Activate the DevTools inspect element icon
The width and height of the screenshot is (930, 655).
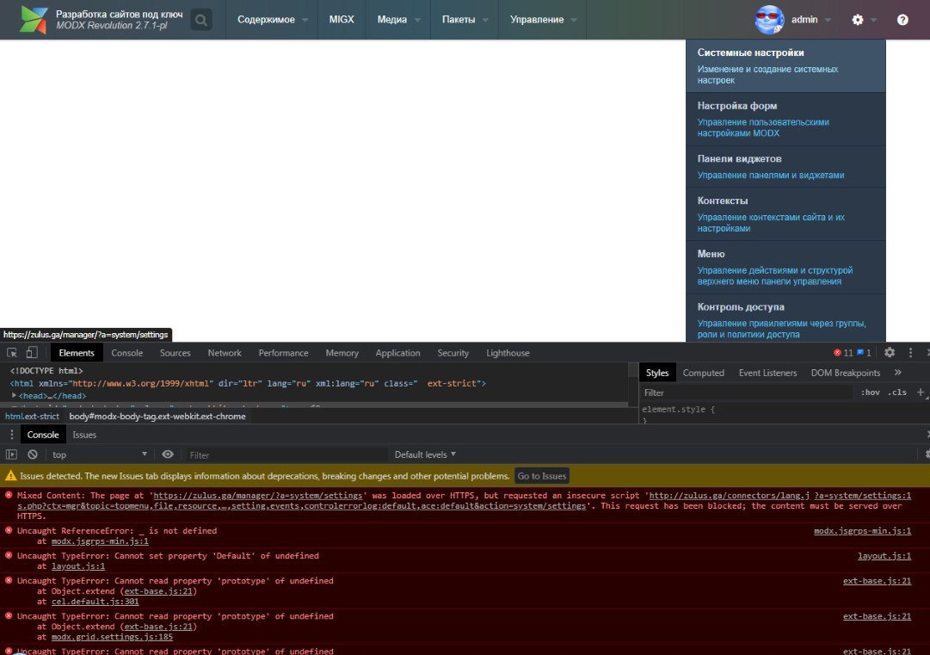point(12,352)
